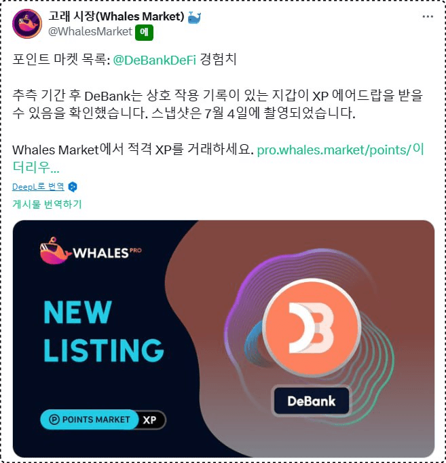
Task: Click the green 에 badge next to handle
Action: [144, 32]
